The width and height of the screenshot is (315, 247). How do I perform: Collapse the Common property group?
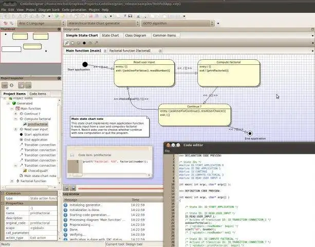[3, 193]
